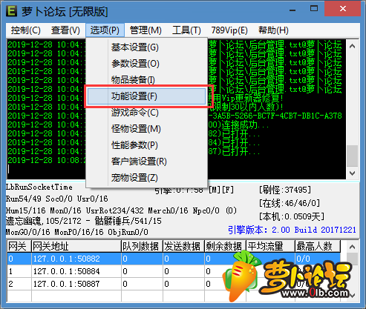Select gateway row 127.0.0.1:50882
The image size is (366, 309).
[174, 259]
